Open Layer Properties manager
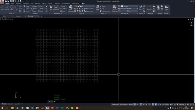This screenshot has height=110, width=195. (x=71, y=9)
